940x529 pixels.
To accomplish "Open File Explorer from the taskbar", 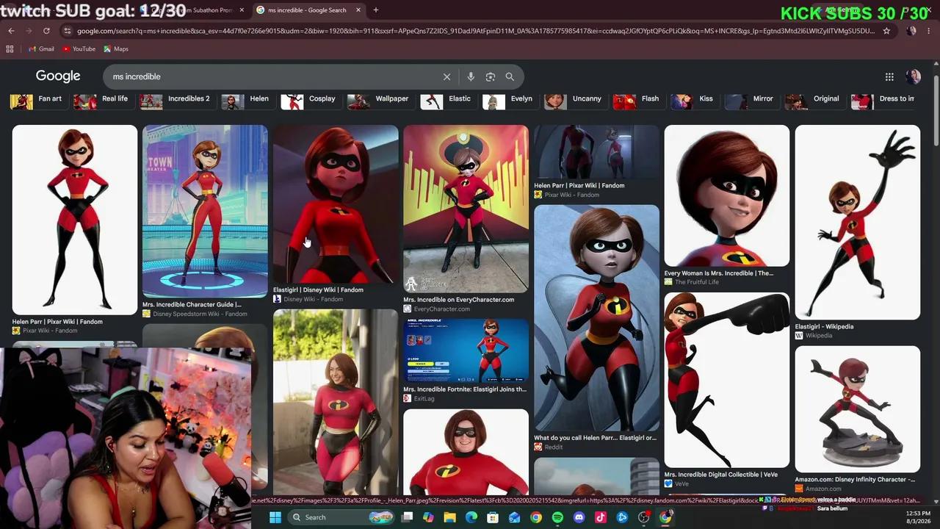I will tap(450, 517).
